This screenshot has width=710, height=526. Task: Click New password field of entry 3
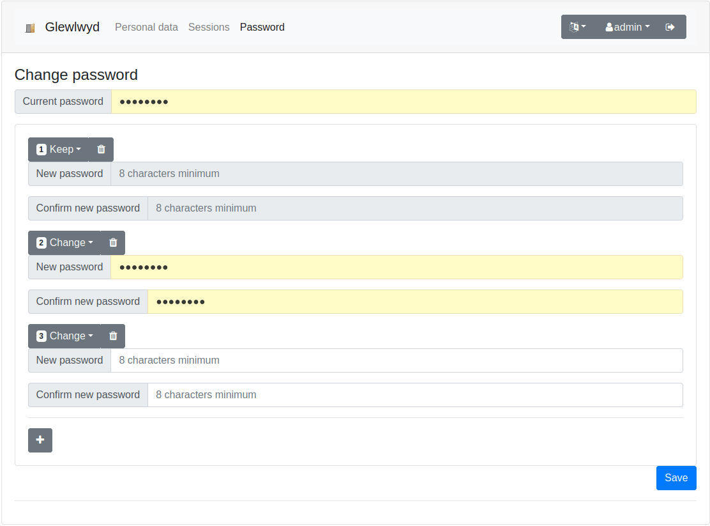397,360
